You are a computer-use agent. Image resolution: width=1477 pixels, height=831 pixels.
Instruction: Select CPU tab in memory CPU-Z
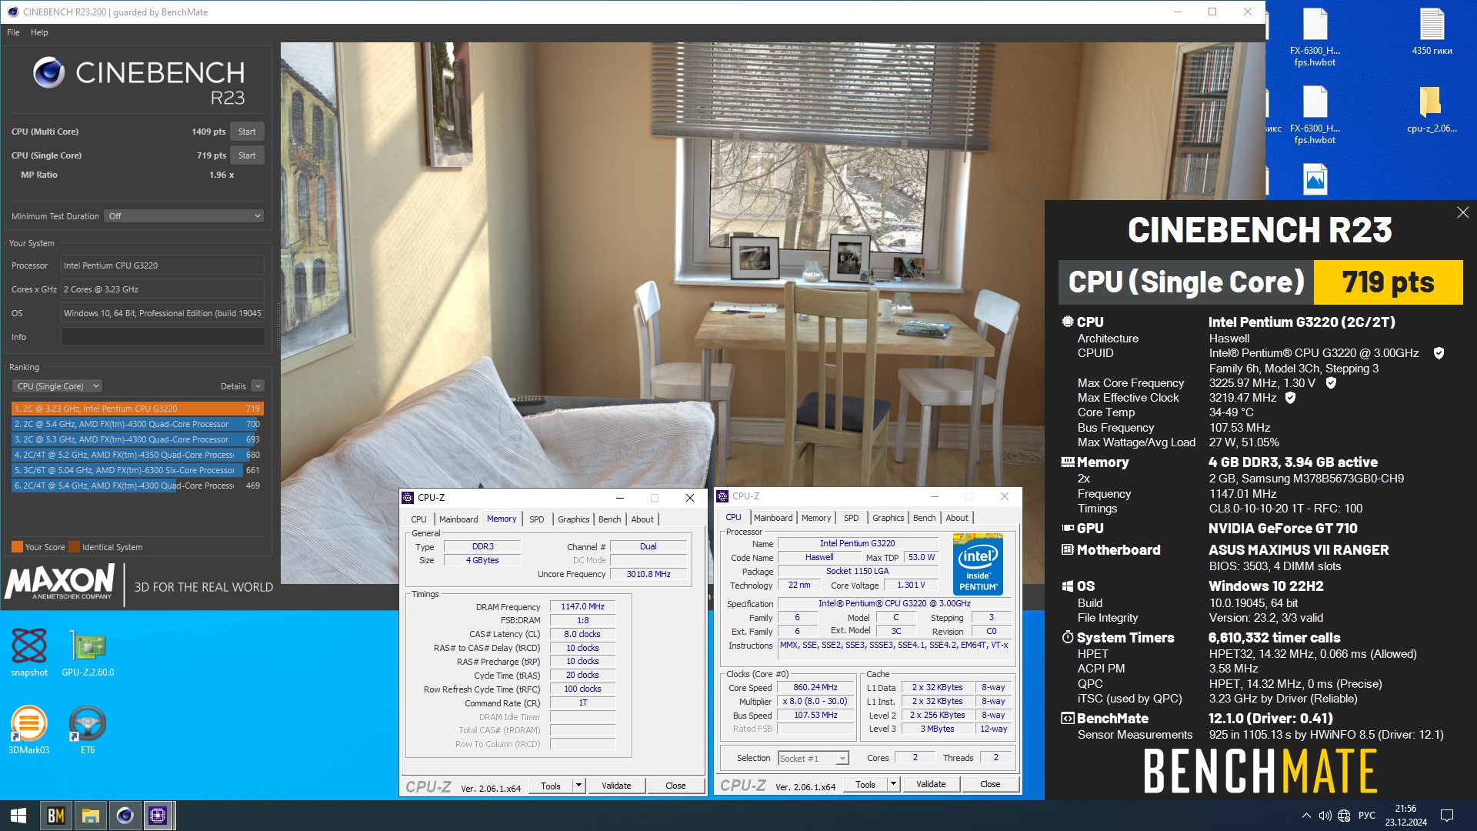coord(418,519)
